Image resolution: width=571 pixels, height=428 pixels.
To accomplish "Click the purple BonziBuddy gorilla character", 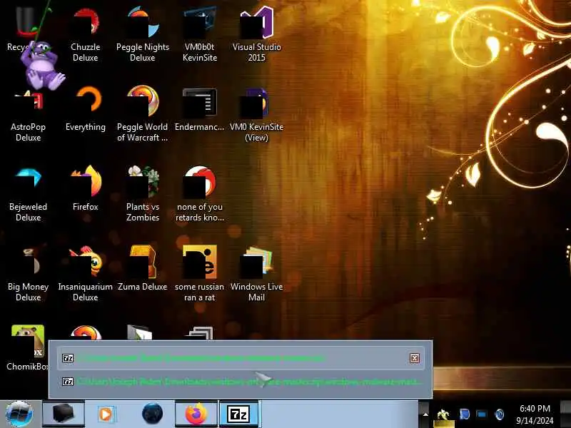I will [42, 66].
